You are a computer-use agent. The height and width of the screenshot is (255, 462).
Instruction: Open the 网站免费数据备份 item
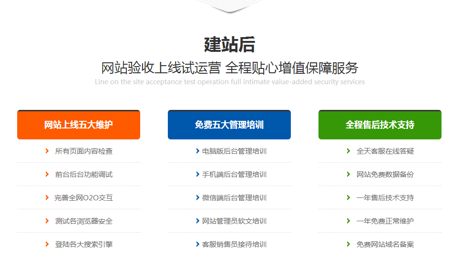[x=385, y=175]
